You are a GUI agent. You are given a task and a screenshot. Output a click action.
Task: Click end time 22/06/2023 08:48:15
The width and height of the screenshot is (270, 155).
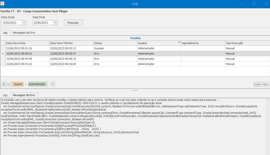click(71, 59)
